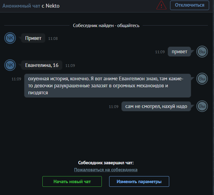Image resolution: width=214 pixels, height=195 pixels.
Task: Select Nekto's Привет message bubble
Action: [x=33, y=38]
